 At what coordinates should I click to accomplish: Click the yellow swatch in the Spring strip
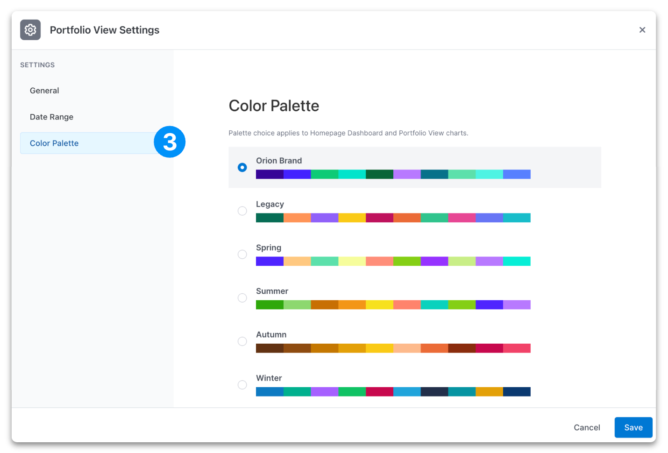(352, 261)
